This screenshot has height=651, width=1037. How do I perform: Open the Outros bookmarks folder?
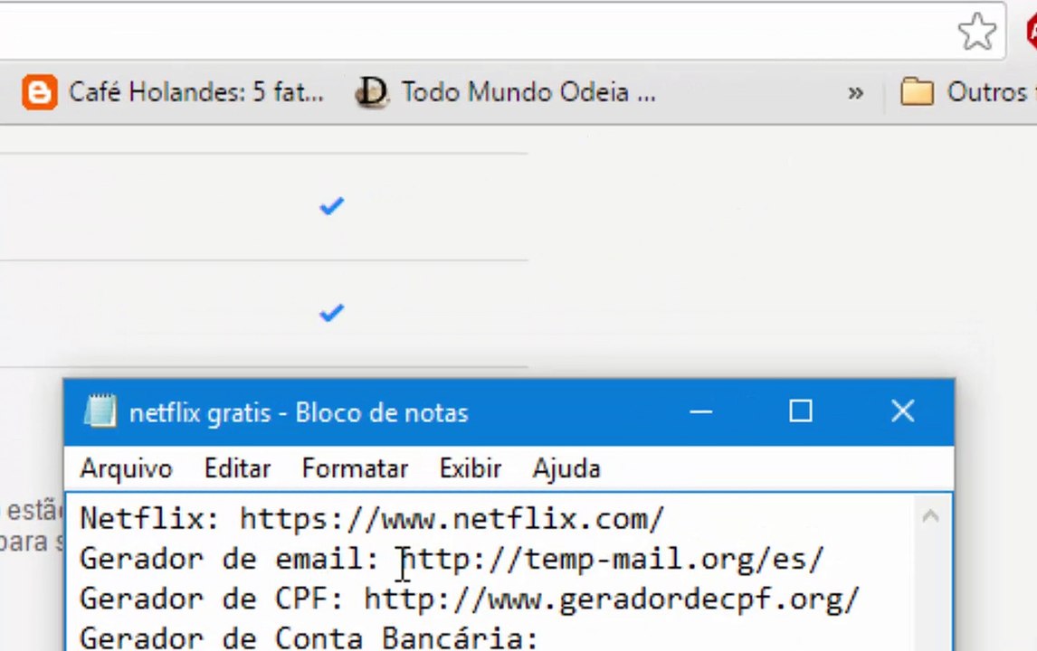tap(967, 92)
